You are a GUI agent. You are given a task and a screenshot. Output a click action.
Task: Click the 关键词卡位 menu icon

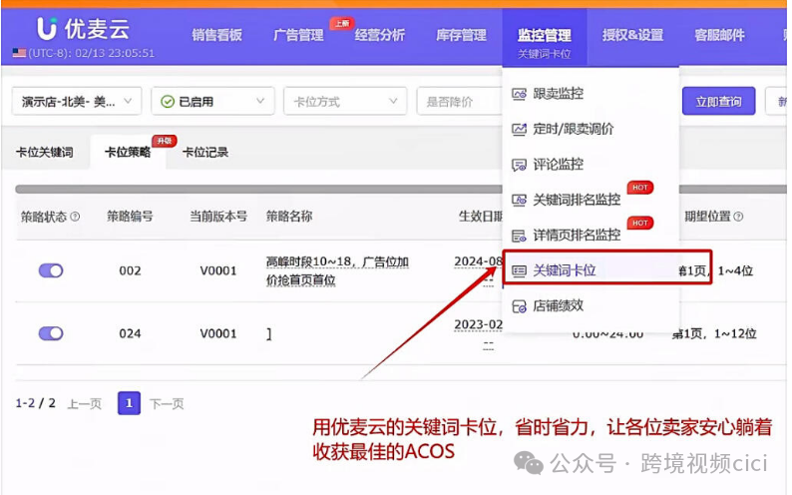(x=519, y=270)
